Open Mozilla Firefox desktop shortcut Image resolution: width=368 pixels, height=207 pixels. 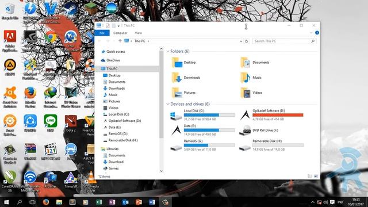[x=30, y=97]
